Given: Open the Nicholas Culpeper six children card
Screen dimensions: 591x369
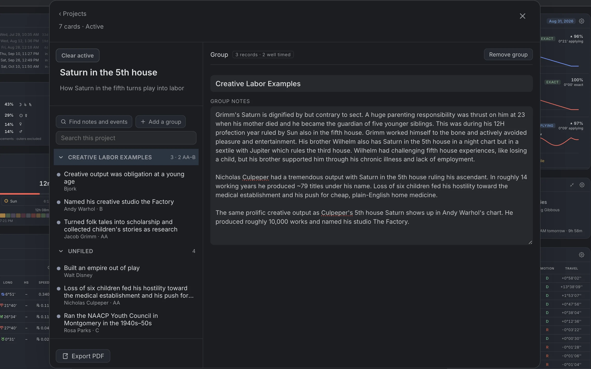Looking at the screenshot, I should point(126,295).
